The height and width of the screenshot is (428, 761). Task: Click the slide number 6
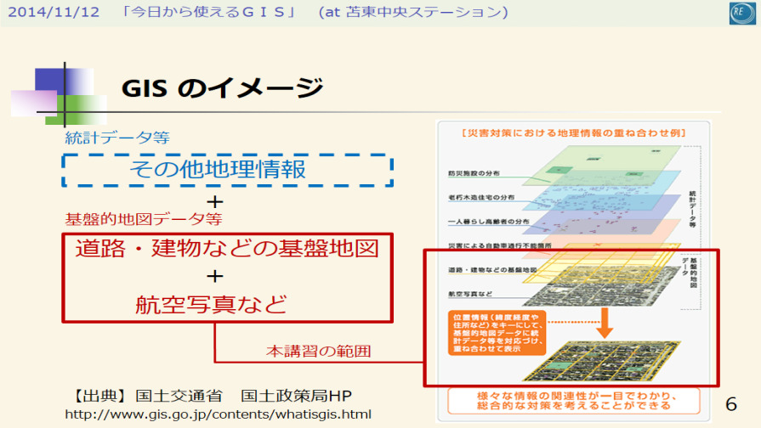[x=731, y=403]
